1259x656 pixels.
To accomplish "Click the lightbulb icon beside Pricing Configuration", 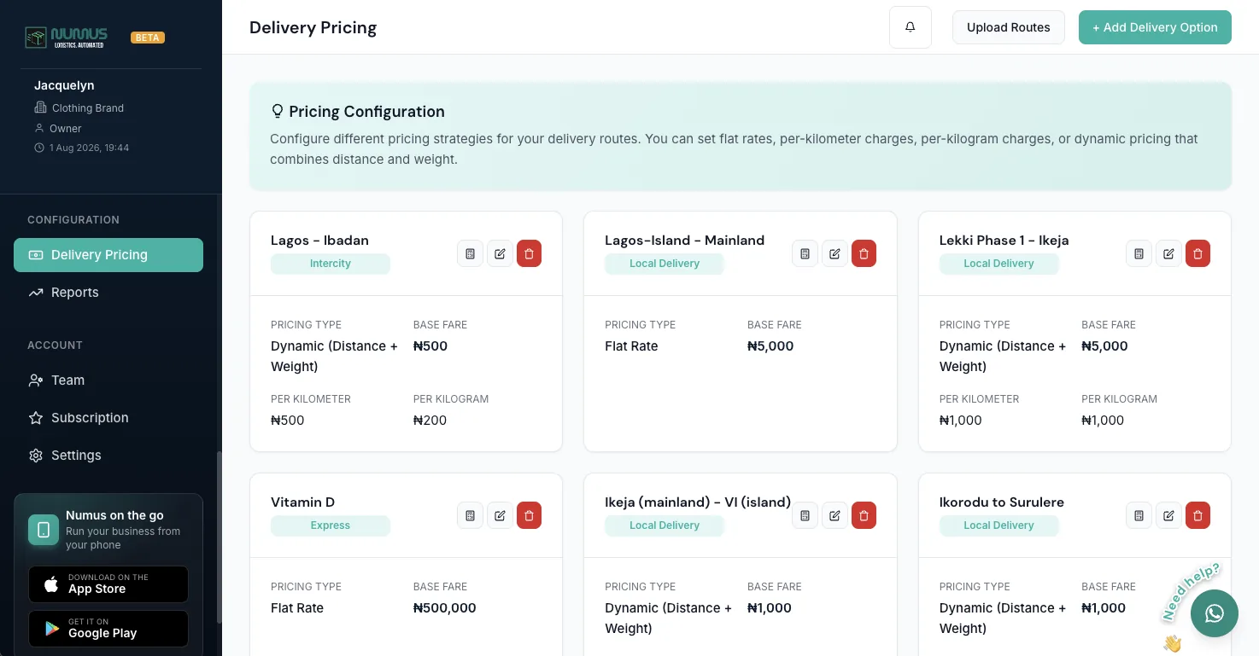I will coord(277,111).
